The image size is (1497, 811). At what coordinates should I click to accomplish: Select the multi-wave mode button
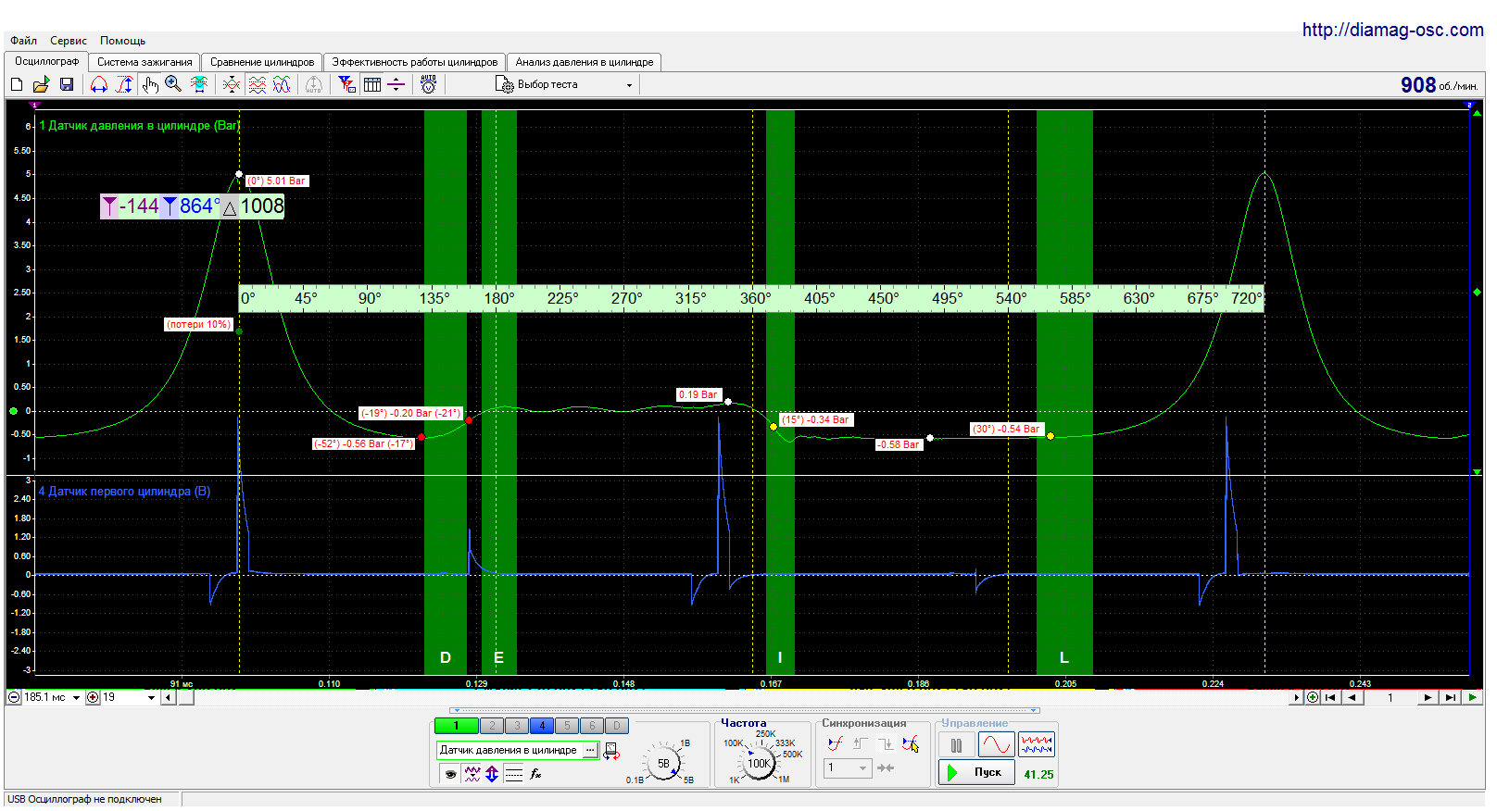pos(1037,744)
